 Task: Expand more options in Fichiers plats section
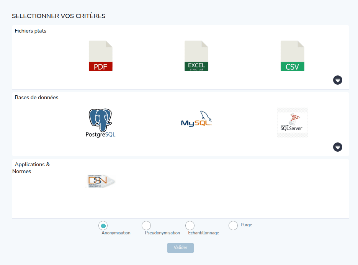coord(338,80)
